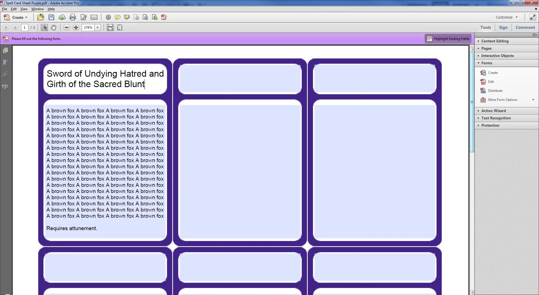Click the middle card large description field
Screen dimensions: 539x295
[x=240, y=172]
